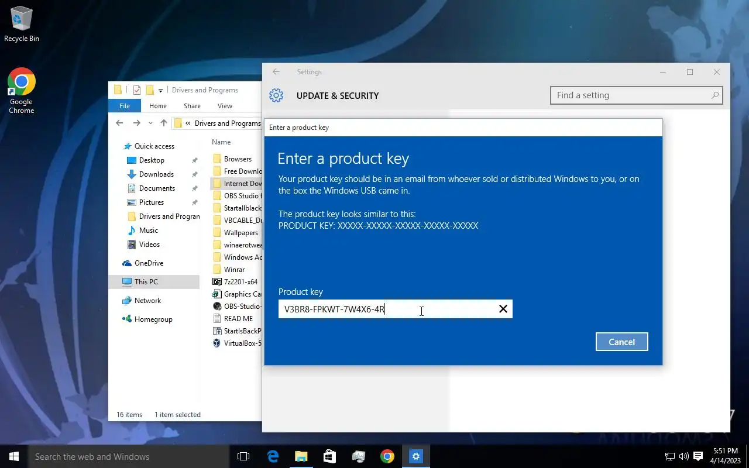
Task: Open Google Chrome desktop shortcut
Action: coord(22,91)
